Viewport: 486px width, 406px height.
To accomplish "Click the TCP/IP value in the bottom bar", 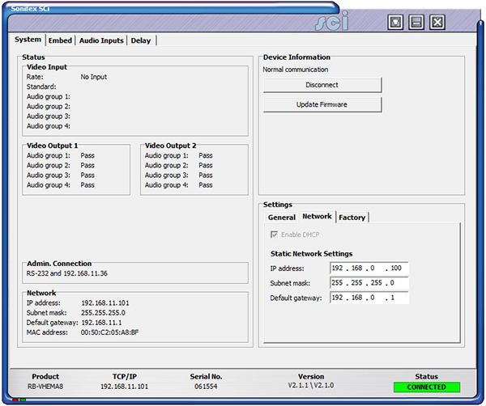I will 124,387.
